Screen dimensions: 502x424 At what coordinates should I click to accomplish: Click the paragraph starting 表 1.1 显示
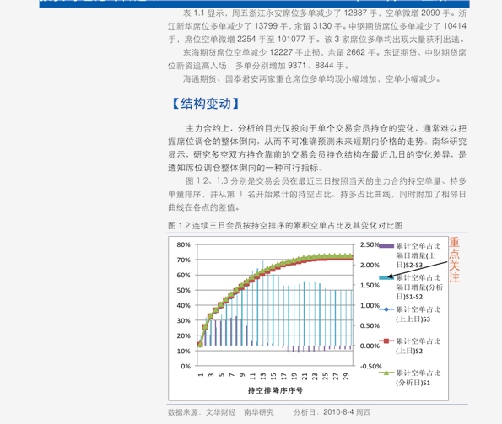[317, 26]
